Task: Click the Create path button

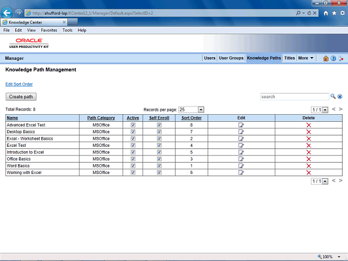Action: (x=21, y=97)
